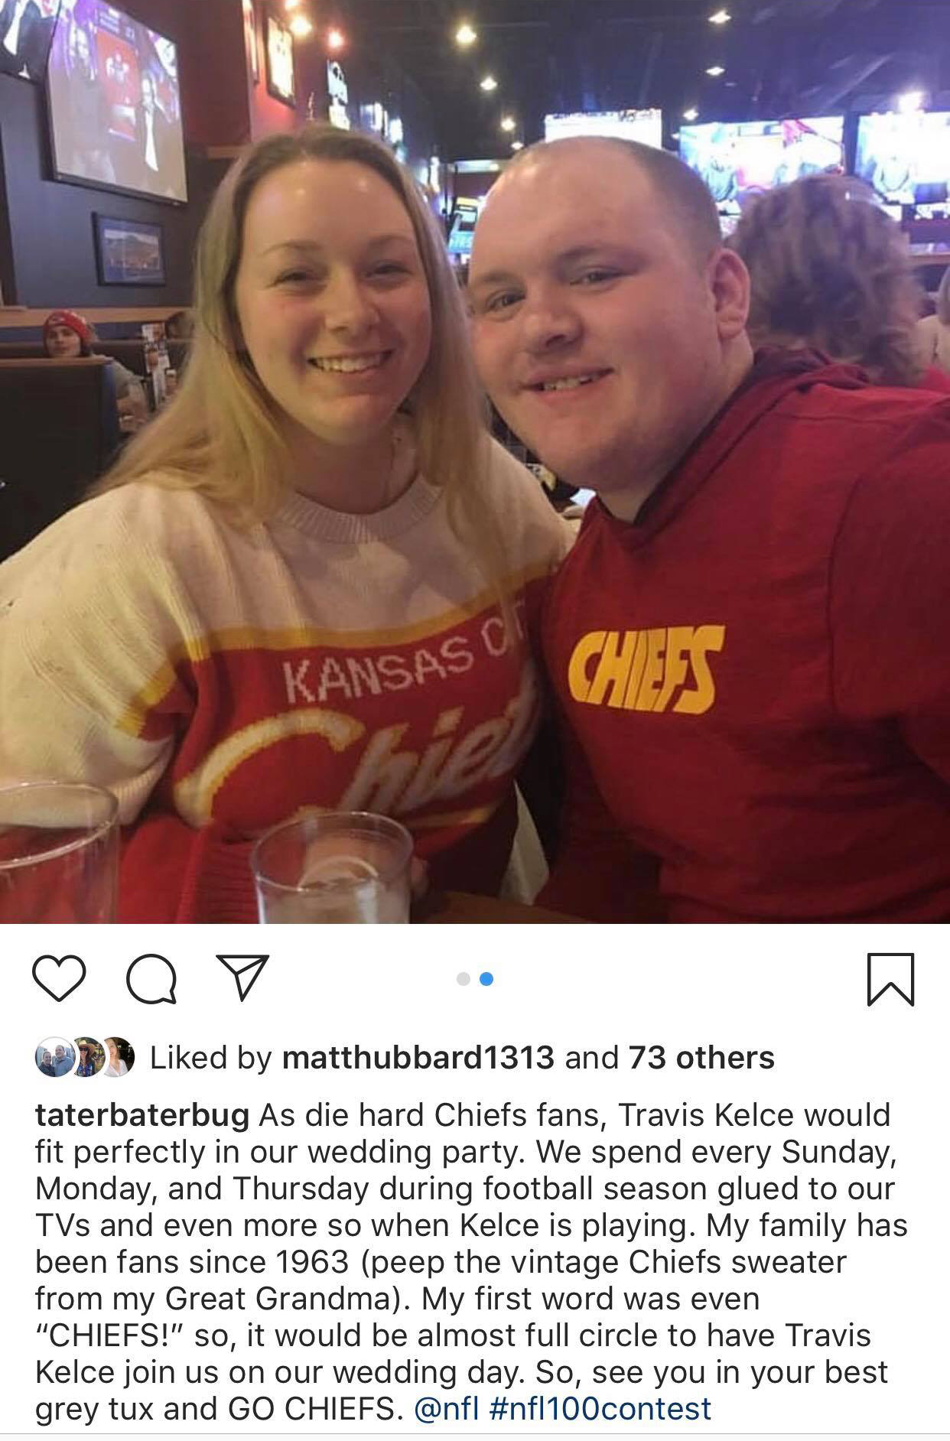Open taterbaterbug's profile from the caption
Screen dimensions: 950x1441
pyautogui.click(x=142, y=1115)
